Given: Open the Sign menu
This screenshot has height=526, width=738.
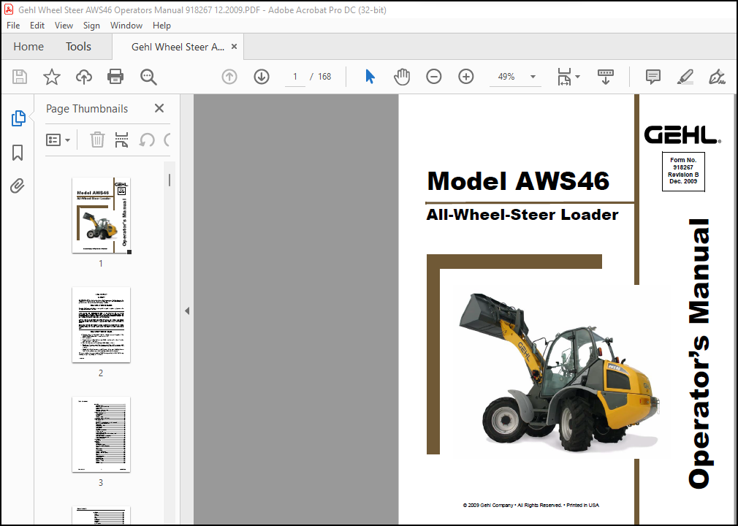Looking at the screenshot, I should pyautogui.click(x=91, y=26).
